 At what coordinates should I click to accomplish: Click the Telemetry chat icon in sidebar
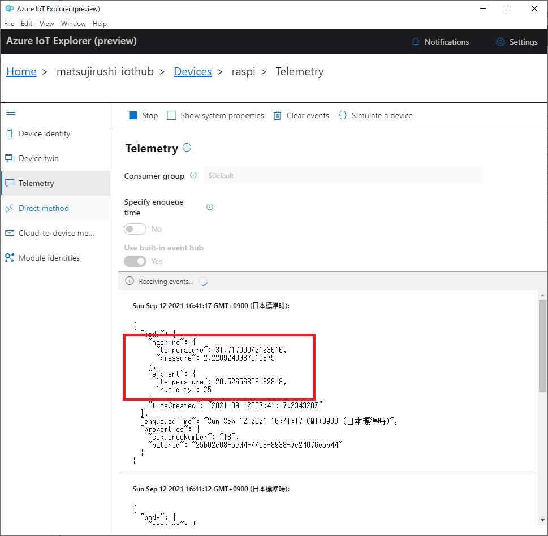click(x=10, y=183)
